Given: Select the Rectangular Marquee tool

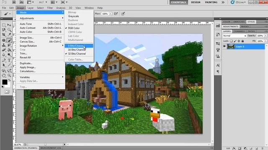Looking at the screenshot, I should [x=4, y=25].
